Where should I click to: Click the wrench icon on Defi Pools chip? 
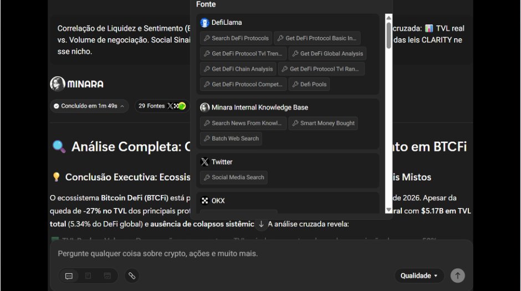click(x=295, y=84)
